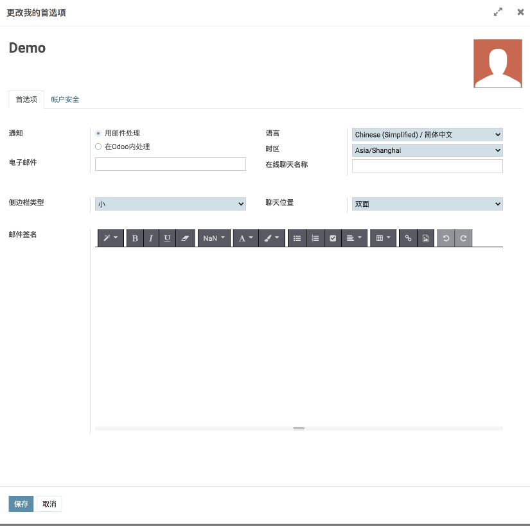
Task: Click the insert image icon
Action: [x=425, y=238]
